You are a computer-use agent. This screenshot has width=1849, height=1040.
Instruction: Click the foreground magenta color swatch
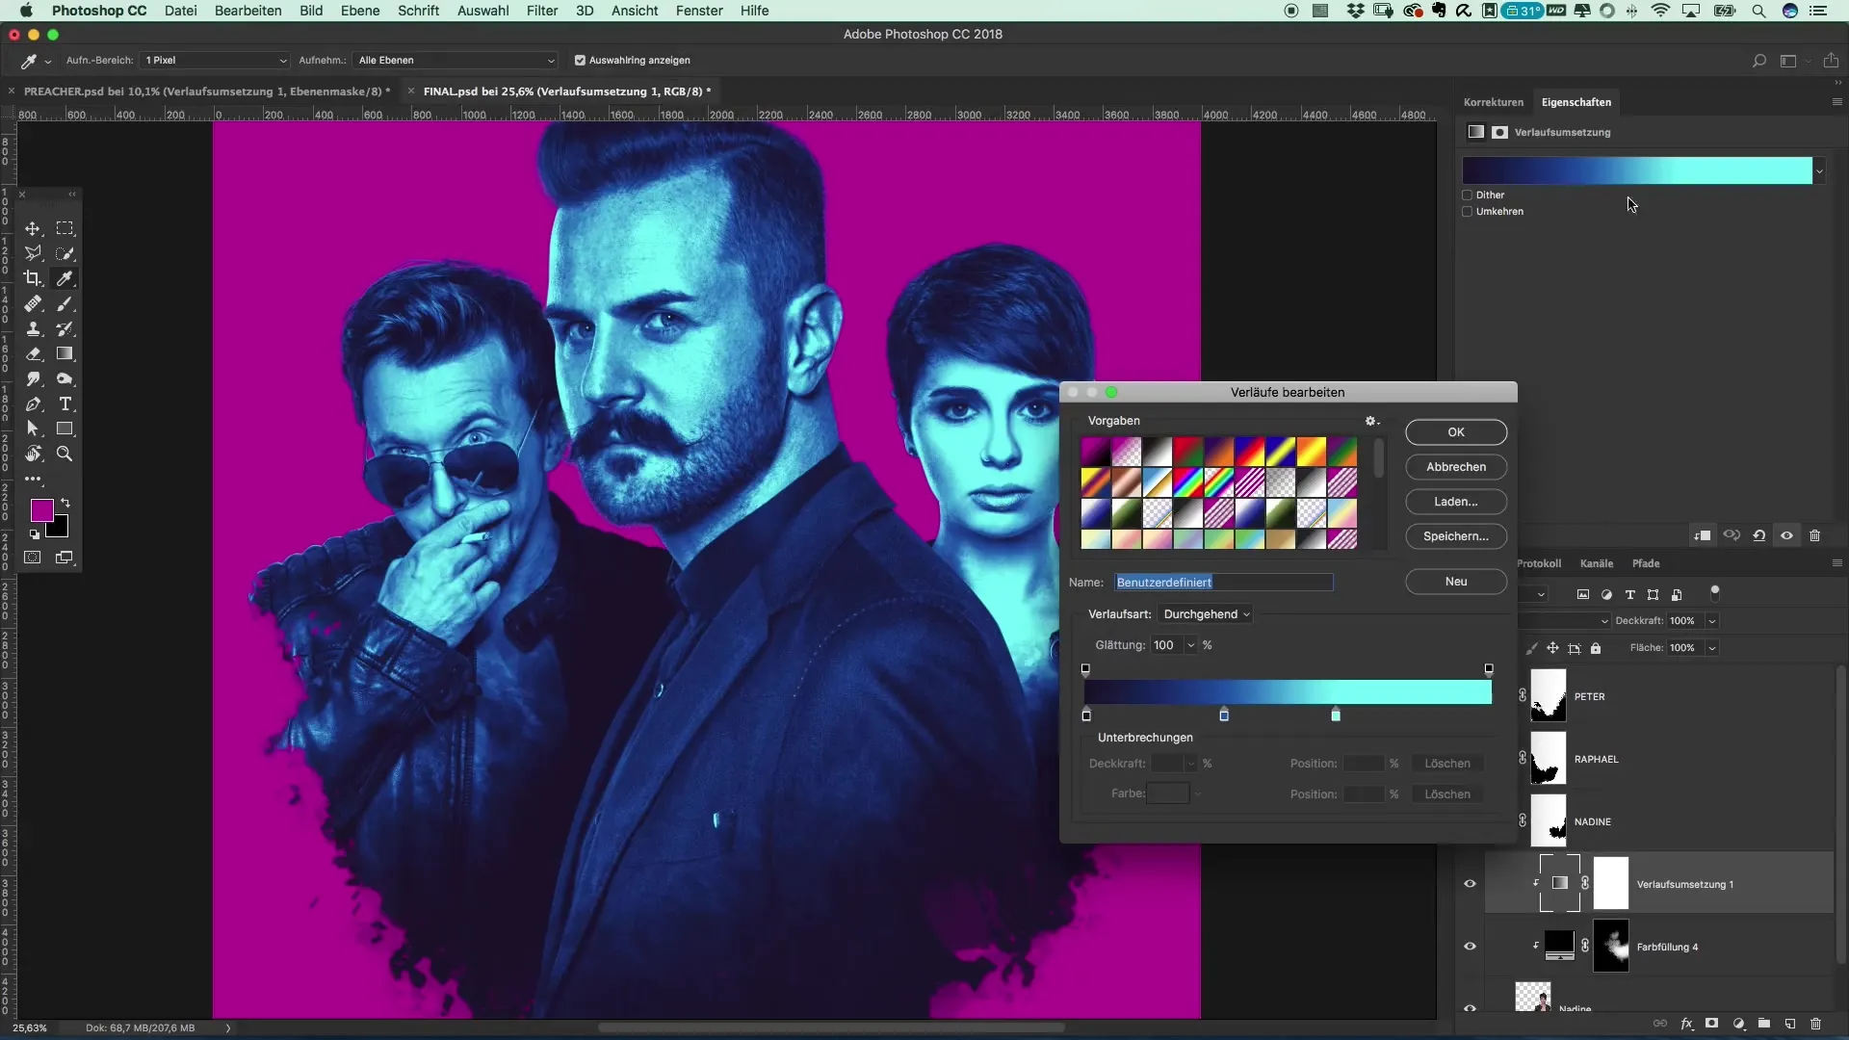[41, 510]
